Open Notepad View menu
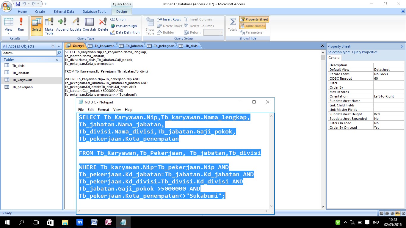 (117, 110)
